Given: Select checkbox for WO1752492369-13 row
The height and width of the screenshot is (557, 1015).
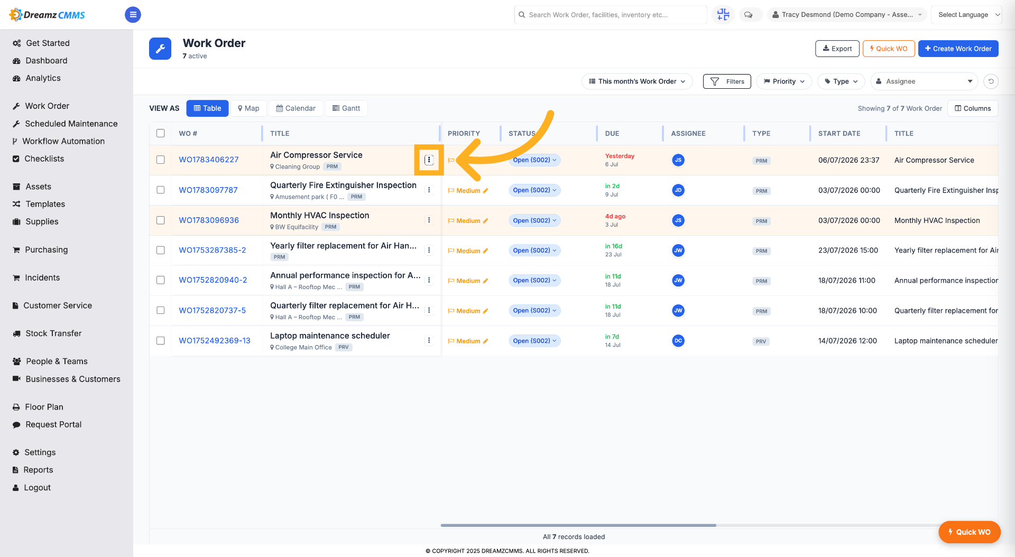Looking at the screenshot, I should (161, 341).
